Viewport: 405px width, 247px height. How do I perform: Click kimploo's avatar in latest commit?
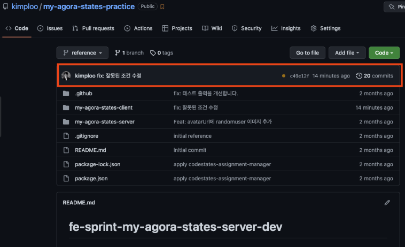(66, 76)
